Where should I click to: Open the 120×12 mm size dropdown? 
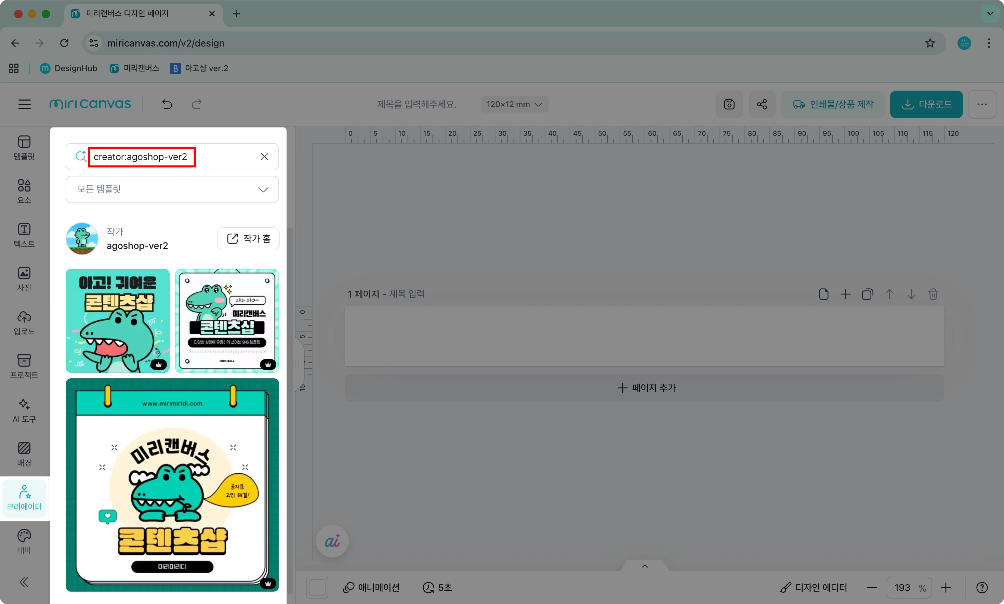click(x=514, y=104)
